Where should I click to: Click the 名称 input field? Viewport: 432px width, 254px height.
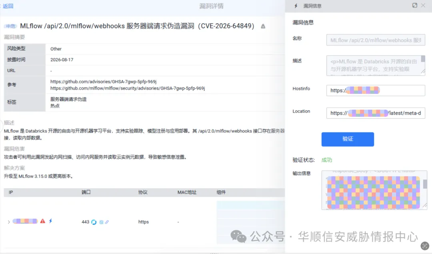click(376, 40)
